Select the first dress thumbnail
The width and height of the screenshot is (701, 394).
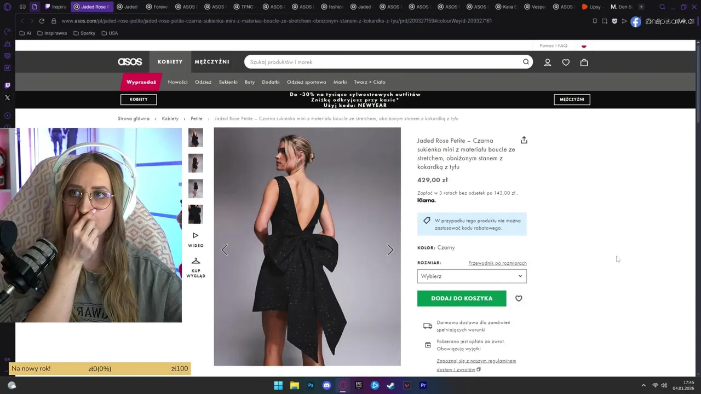[x=196, y=137]
